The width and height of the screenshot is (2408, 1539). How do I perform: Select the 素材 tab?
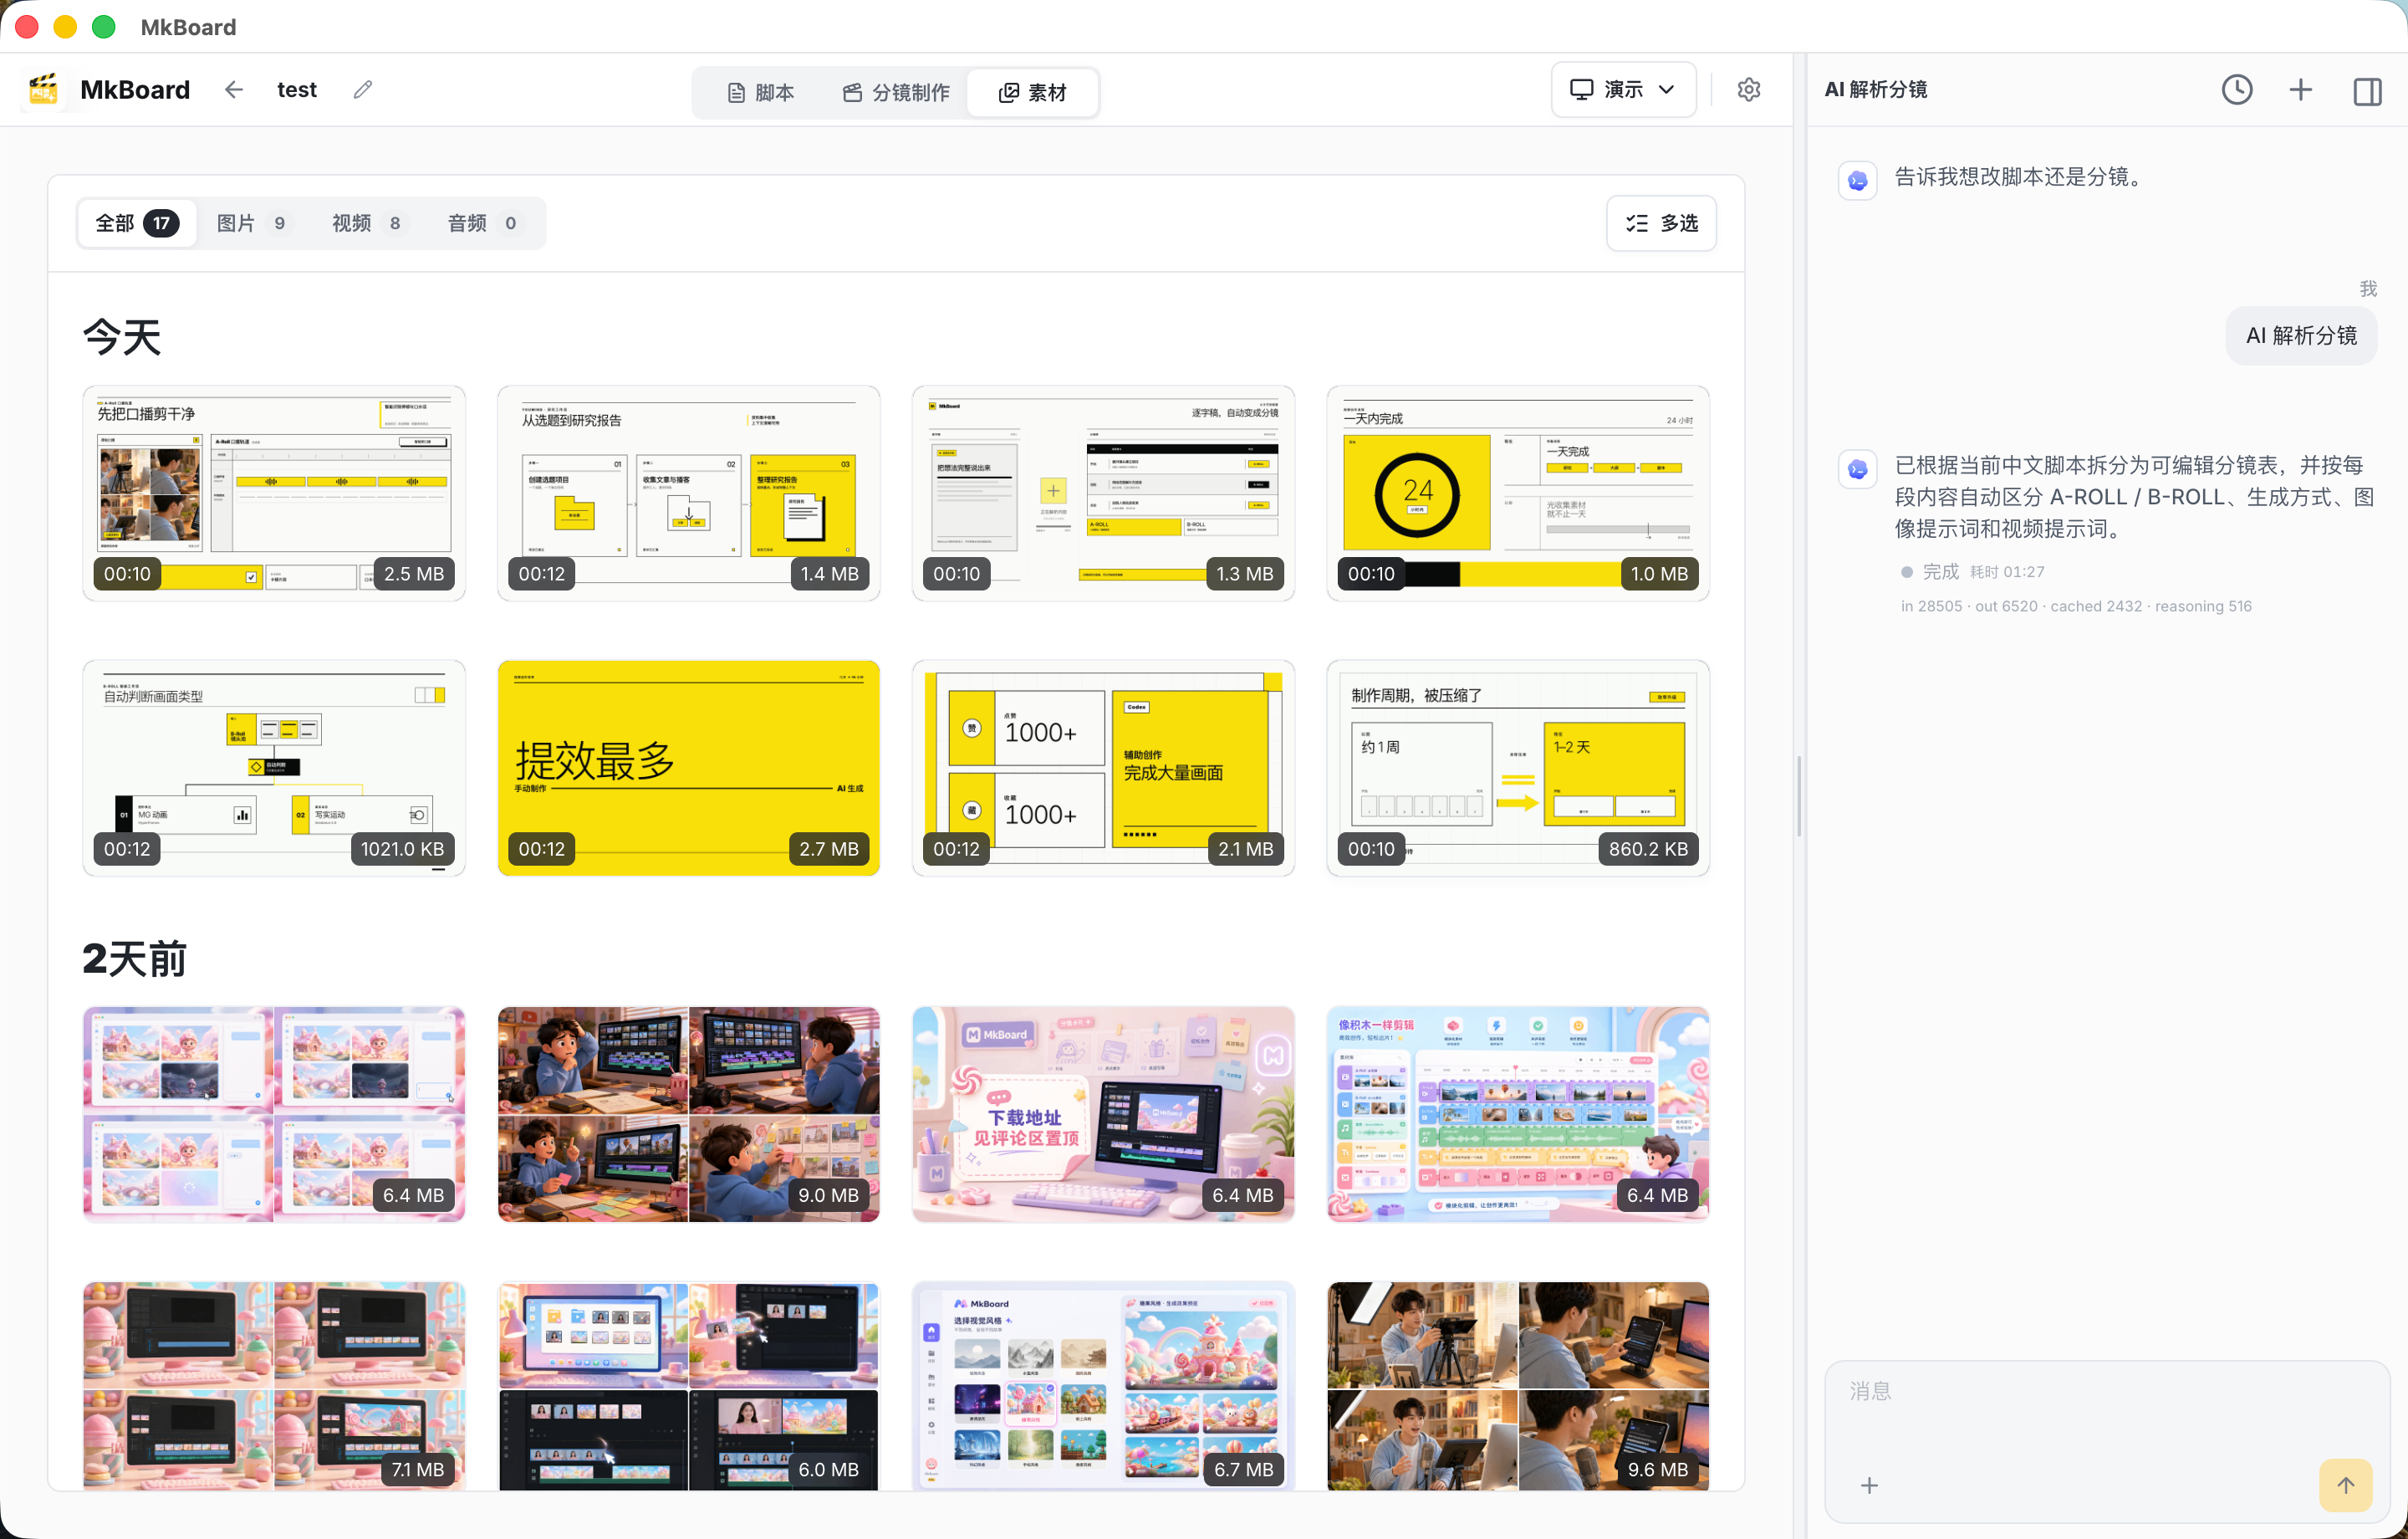pyautogui.click(x=1033, y=93)
